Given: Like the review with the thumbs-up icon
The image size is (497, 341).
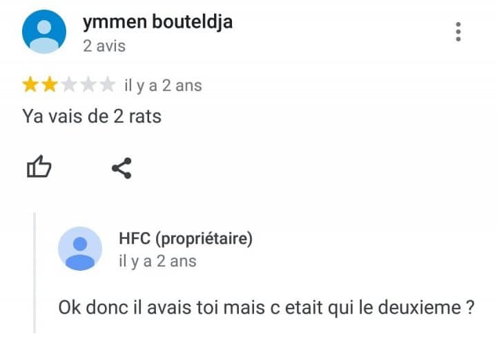Looking at the screenshot, I should (x=39, y=167).
